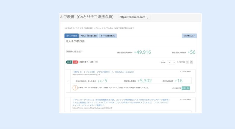Open the 【無料】ヒートマップ分析 page title link

pos(103,72)
